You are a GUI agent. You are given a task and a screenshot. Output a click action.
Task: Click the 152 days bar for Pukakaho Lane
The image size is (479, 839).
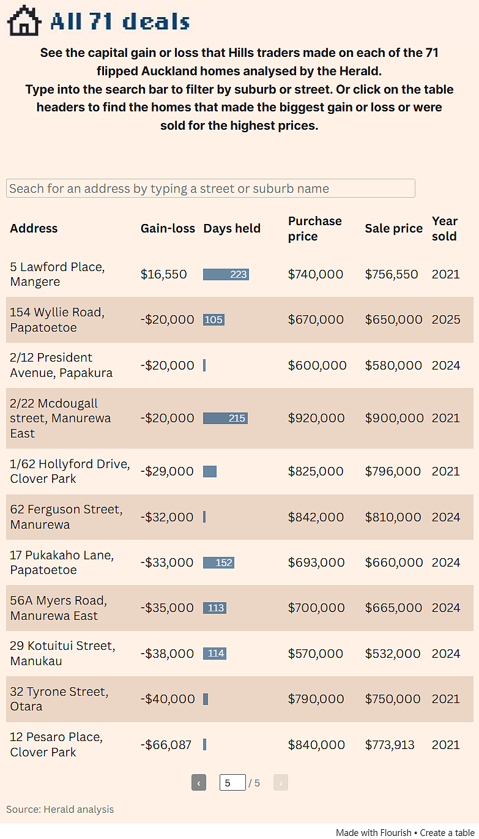218,562
